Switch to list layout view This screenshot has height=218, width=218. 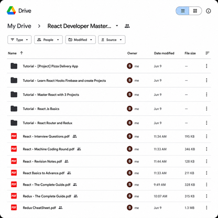[x=182, y=11]
